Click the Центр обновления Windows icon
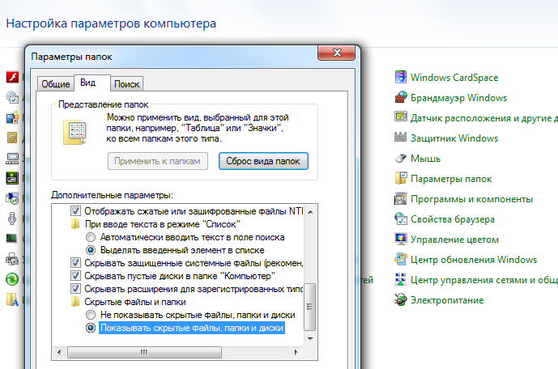Screen dimensions: 558x369 (400, 260)
